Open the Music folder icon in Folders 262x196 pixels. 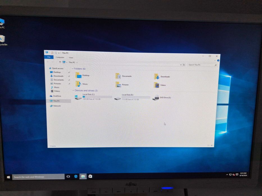(x=78, y=84)
